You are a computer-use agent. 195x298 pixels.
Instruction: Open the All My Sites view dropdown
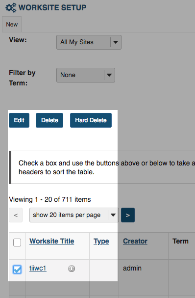click(89, 42)
